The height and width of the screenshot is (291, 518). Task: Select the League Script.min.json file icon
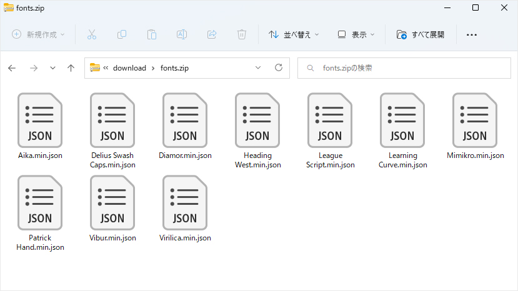(330, 121)
